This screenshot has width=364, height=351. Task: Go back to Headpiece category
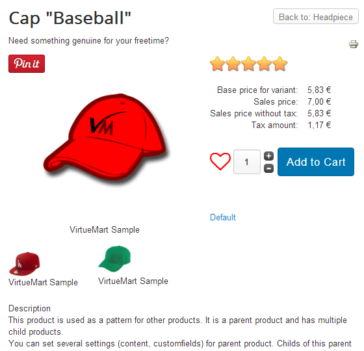pyautogui.click(x=316, y=16)
